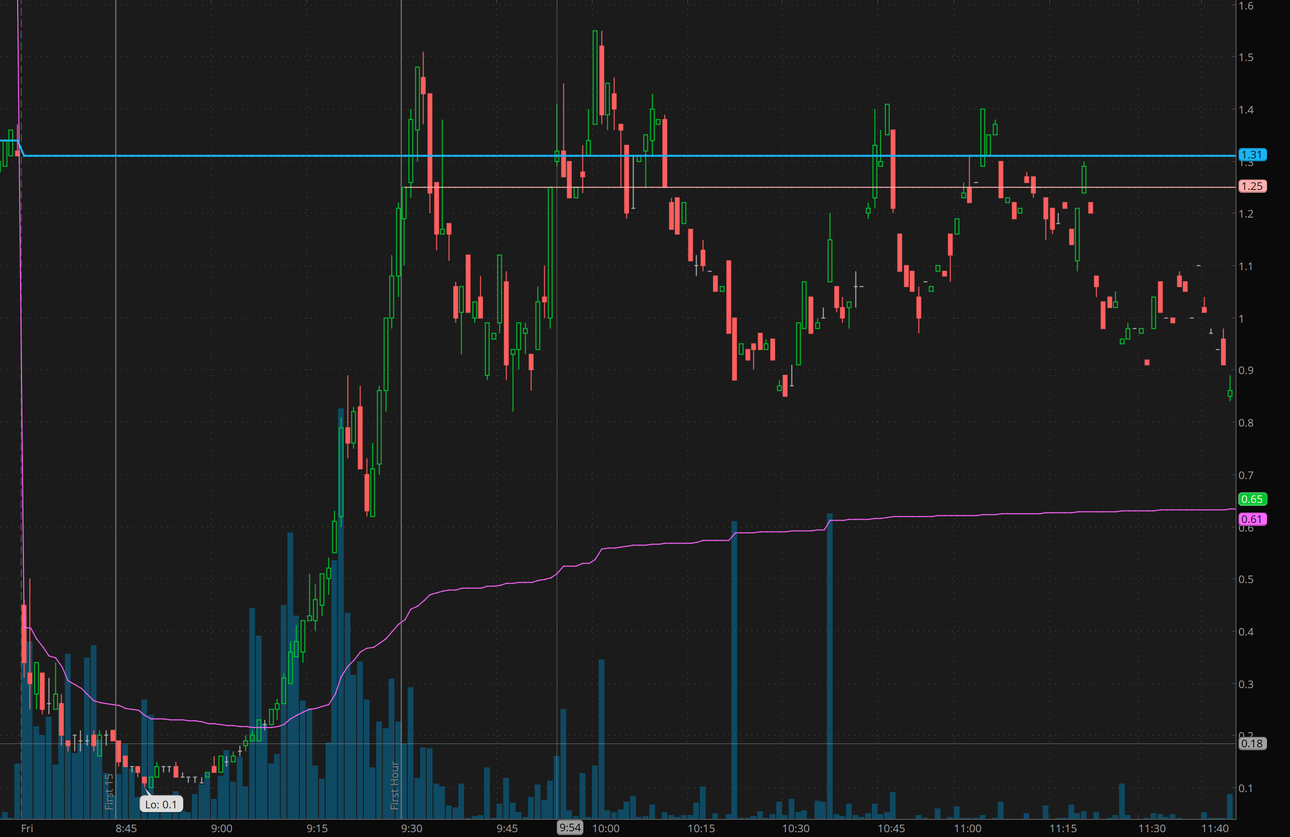Viewport: 1290px width, 837px height.
Task: Click the 'Fri' date label on time axis
Action: pyautogui.click(x=27, y=828)
